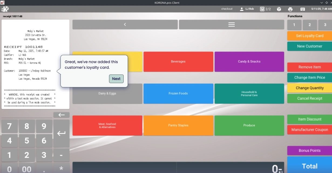Viewport: 332px width, 173px height.
Task: Switch to Functions page 3
Action: (x=325, y=25)
